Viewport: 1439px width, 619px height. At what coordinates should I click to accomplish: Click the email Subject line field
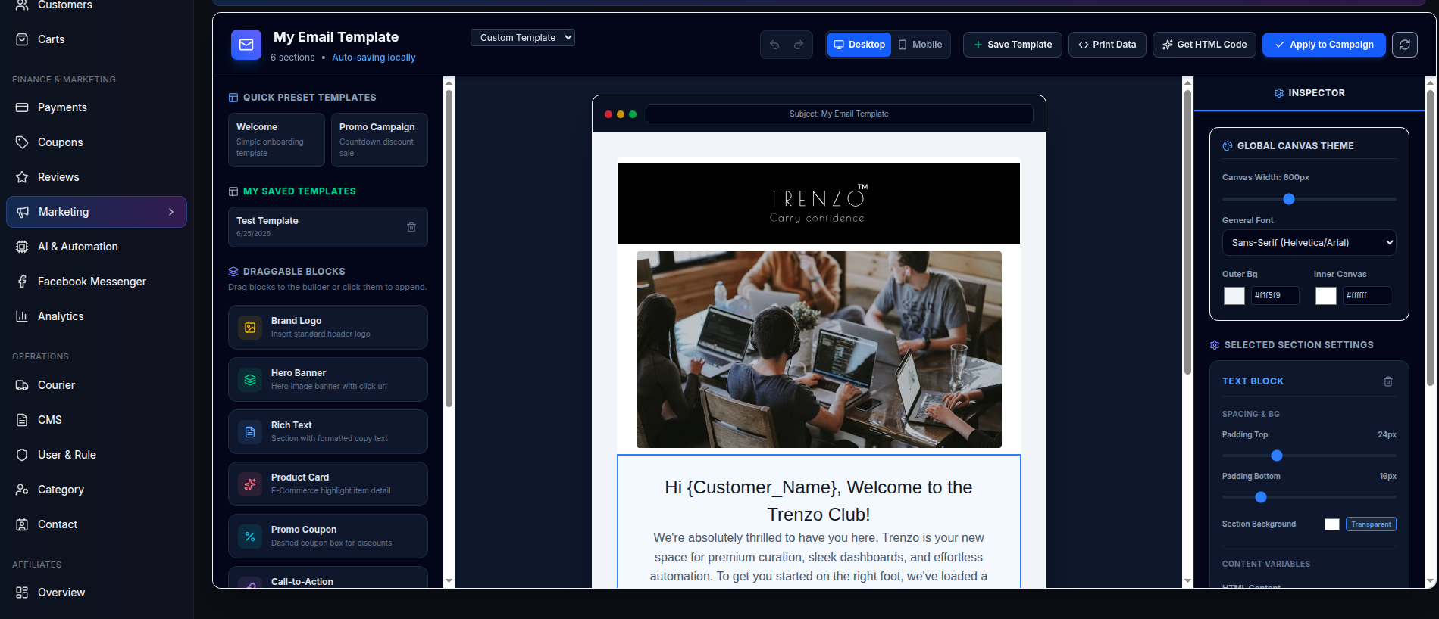click(839, 114)
